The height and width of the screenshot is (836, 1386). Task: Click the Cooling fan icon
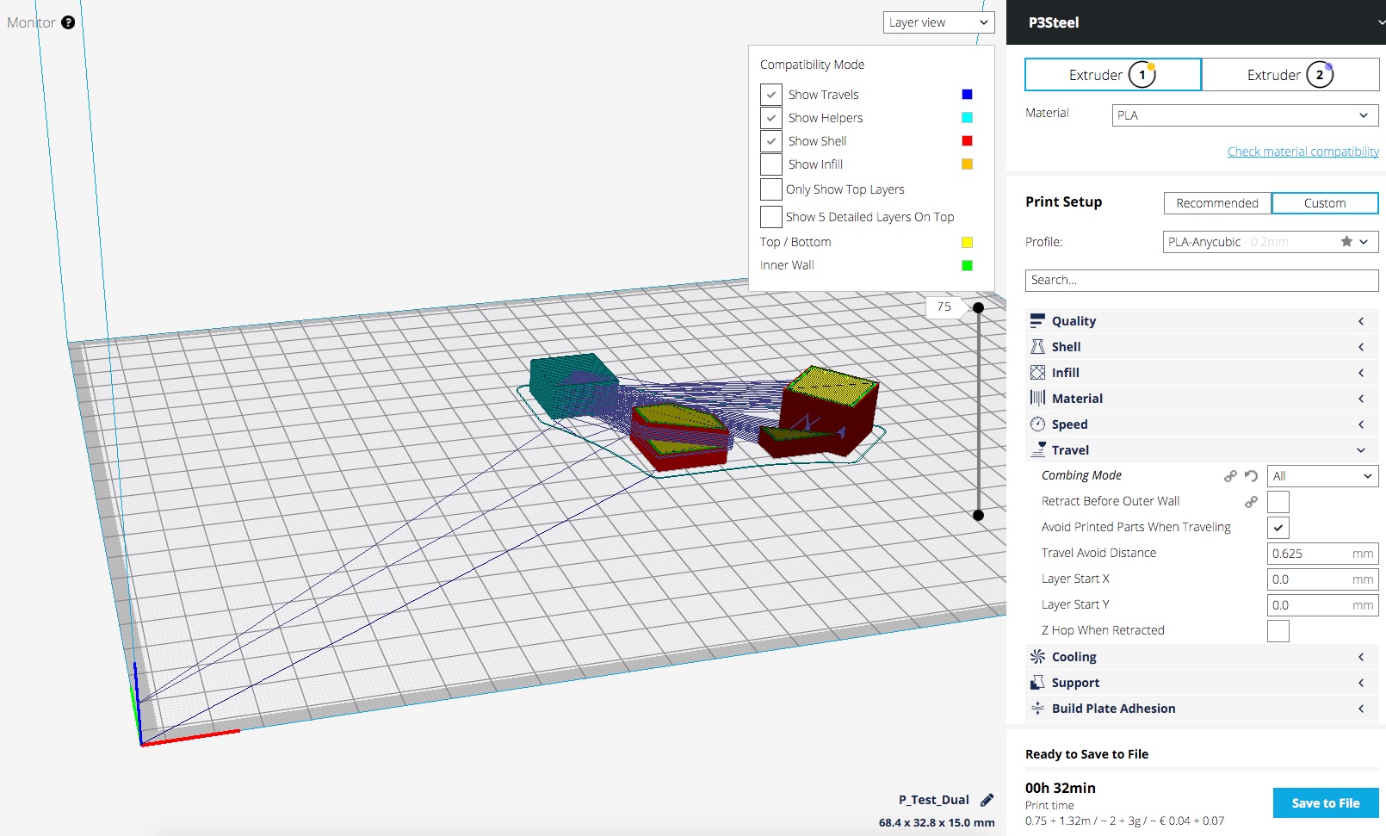pos(1037,656)
